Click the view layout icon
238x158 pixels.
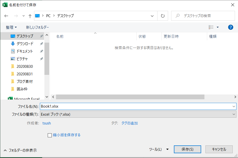coord(211,27)
